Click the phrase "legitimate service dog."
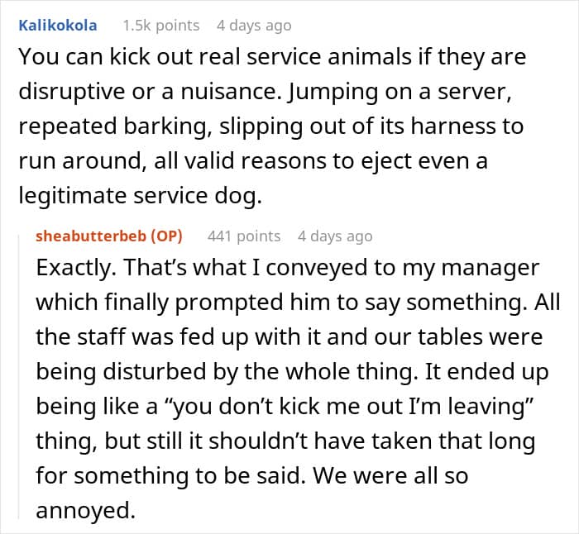 [140, 195]
